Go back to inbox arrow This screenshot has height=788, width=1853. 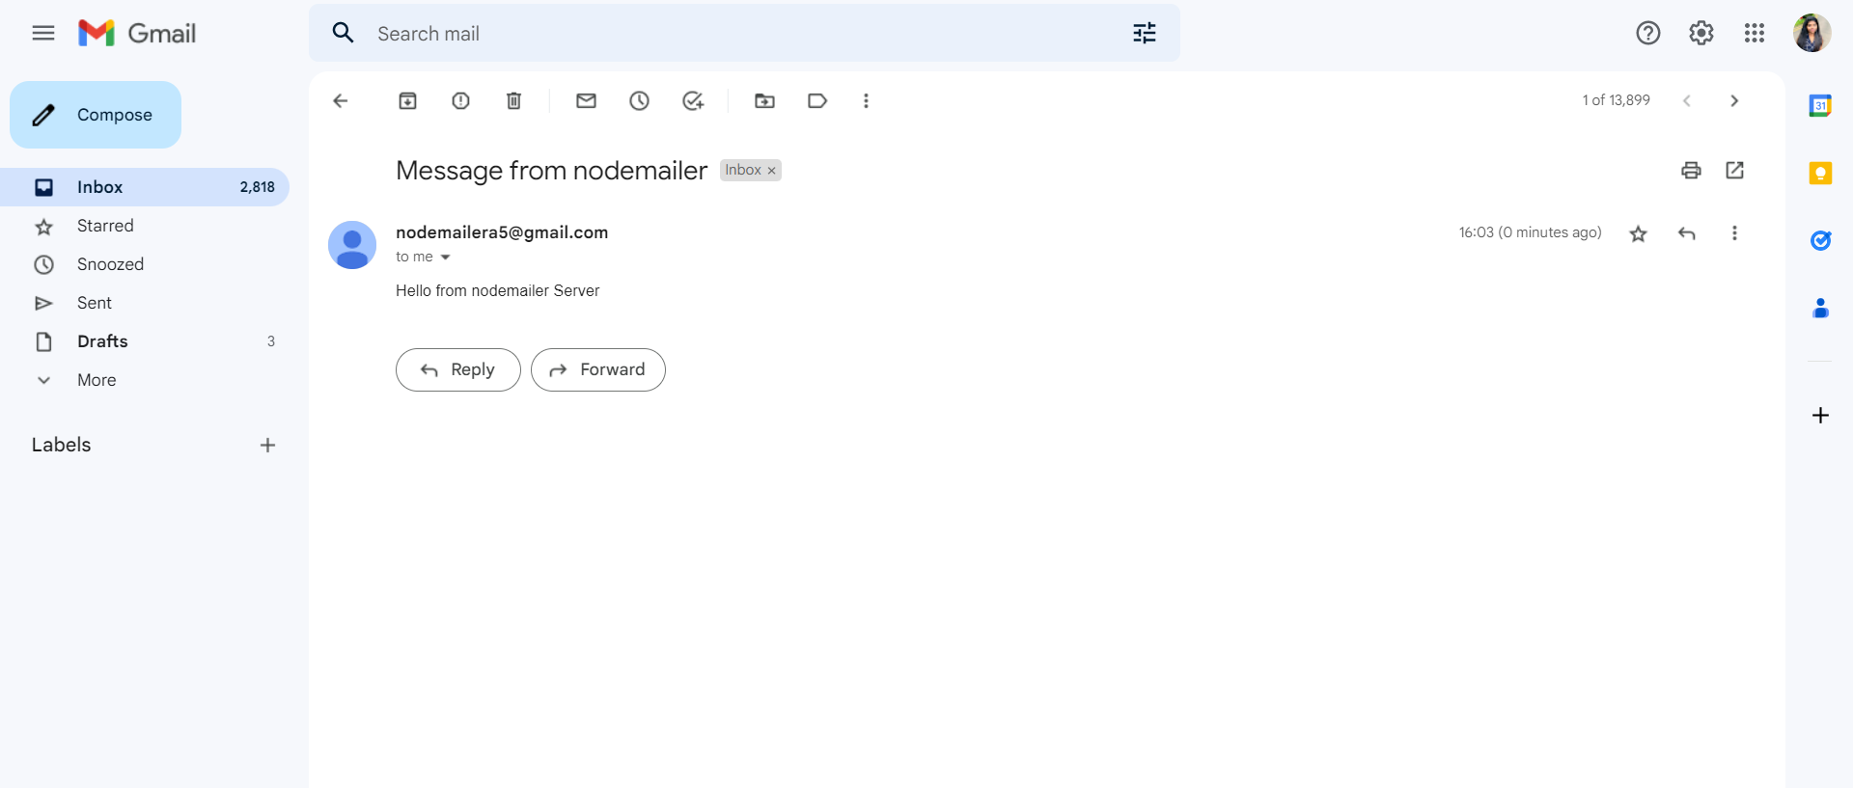[340, 100]
